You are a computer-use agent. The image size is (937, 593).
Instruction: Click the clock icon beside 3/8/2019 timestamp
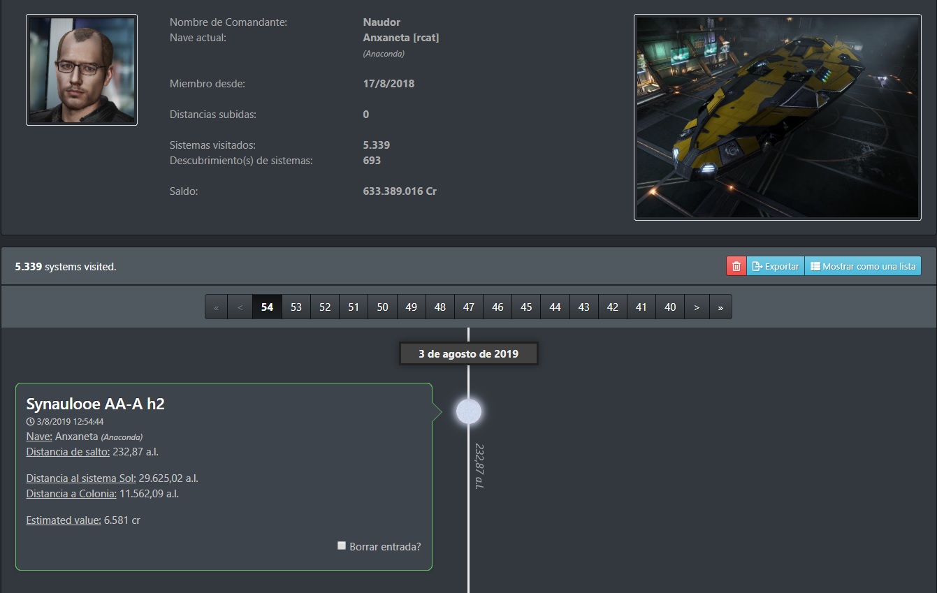[30, 422]
